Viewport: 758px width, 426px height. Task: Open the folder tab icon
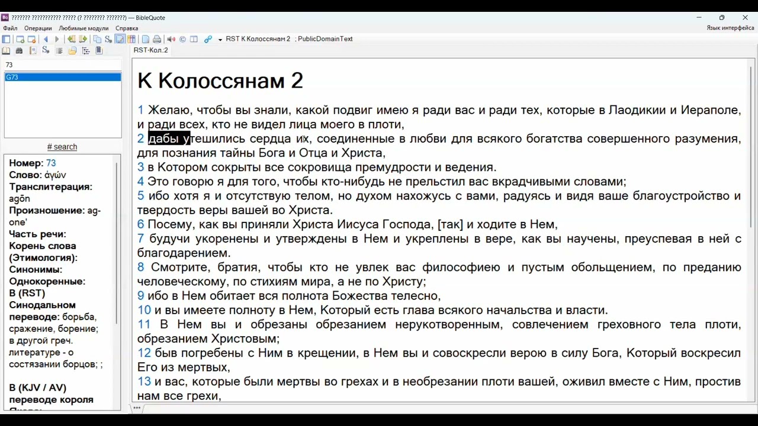[72, 51]
